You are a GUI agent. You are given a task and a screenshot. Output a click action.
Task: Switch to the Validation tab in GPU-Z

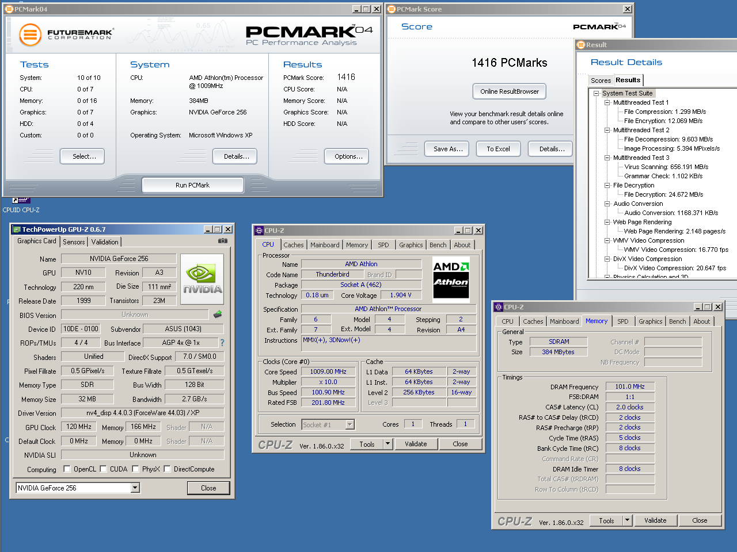tap(105, 242)
